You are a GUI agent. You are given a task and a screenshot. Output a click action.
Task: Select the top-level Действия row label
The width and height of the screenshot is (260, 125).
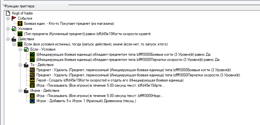click(x=26, y=39)
